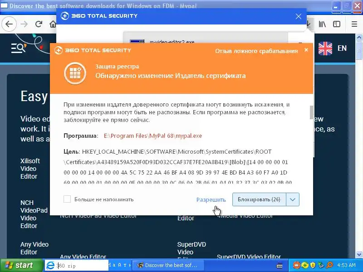This screenshot has width=363, height=272.
Task: Click the orange magnifier tray icon
Action: coord(330,265)
